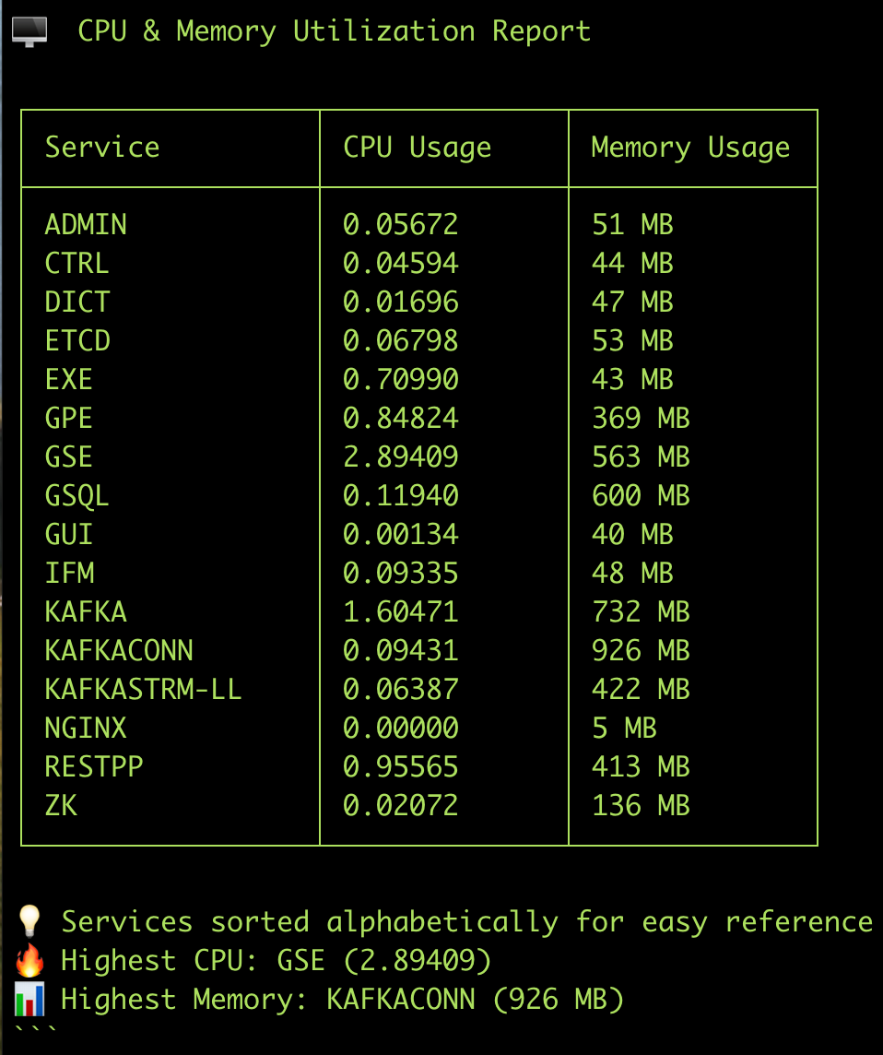Click the Memory Usage column header
883x1055 pixels.
click(x=690, y=148)
